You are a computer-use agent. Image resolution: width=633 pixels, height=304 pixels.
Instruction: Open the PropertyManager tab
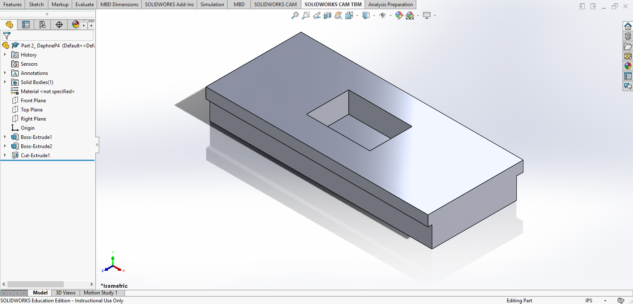(x=26, y=25)
